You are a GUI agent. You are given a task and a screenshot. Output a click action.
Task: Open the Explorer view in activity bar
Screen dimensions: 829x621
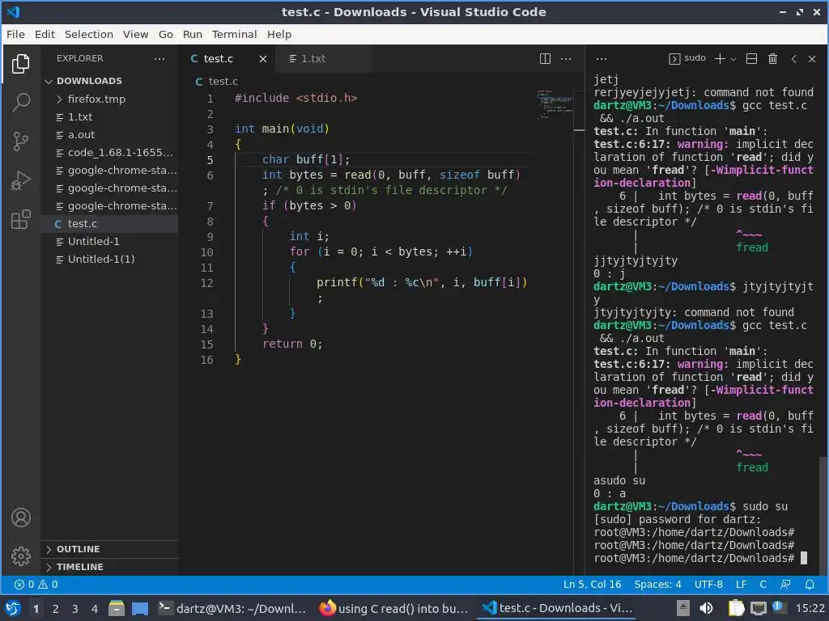[20, 64]
